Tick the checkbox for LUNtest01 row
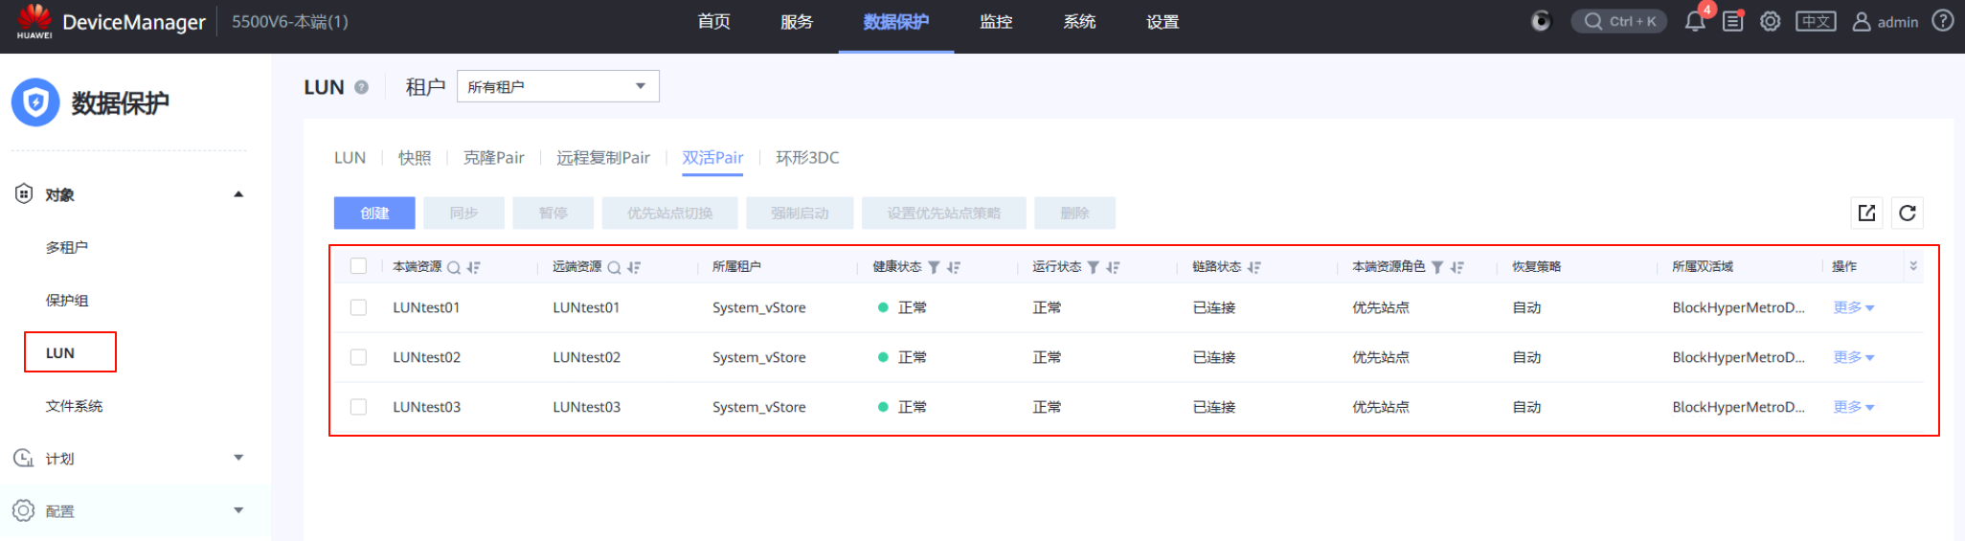Image resolution: width=1965 pixels, height=541 pixels. click(x=358, y=307)
